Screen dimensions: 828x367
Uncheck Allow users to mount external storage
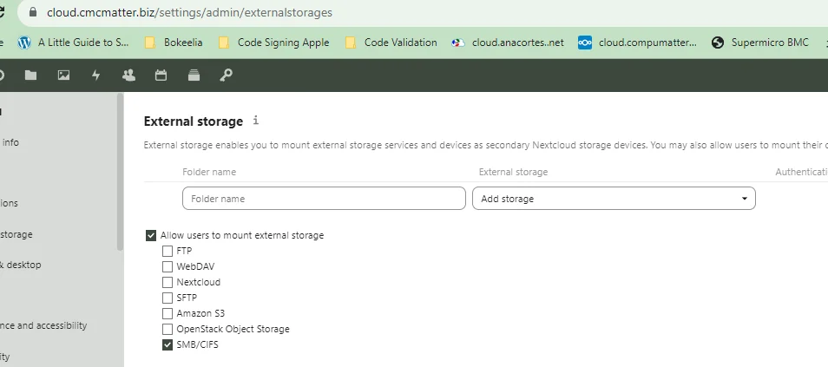(x=151, y=235)
